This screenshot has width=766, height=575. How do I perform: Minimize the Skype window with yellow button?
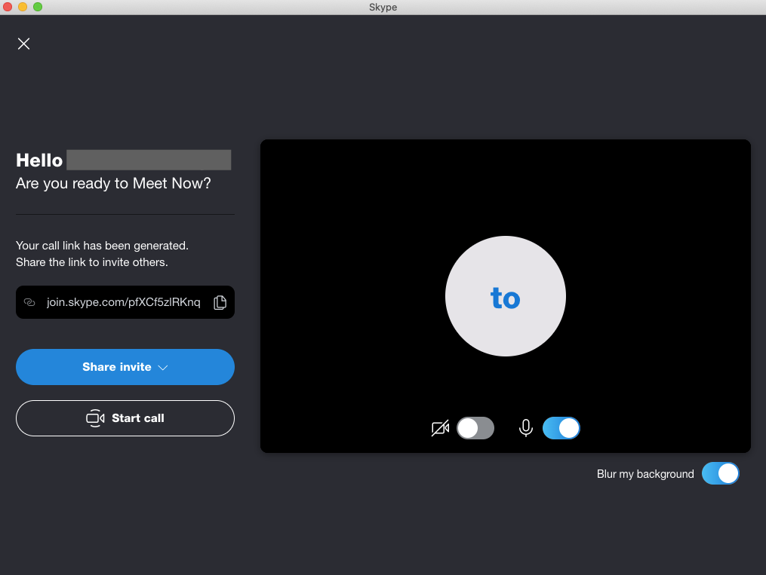tap(23, 7)
